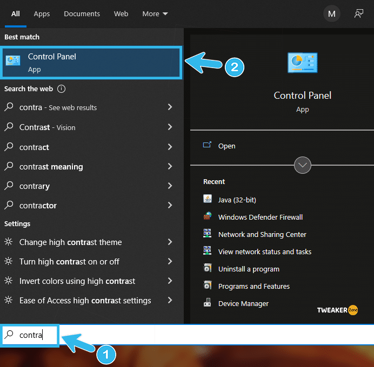Click the search box containing 'contra'
This screenshot has height=367, width=374.
187,335
